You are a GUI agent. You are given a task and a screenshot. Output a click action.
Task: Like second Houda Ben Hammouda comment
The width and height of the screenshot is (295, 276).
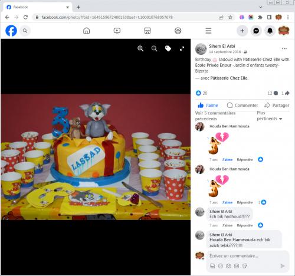pyautogui.click(x=227, y=202)
